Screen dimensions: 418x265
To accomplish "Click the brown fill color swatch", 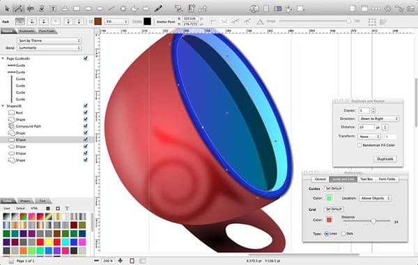I will point(98,22).
